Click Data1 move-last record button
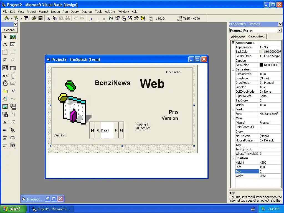Image resolution: width=284 pixels, height=213 pixels. coord(121,130)
